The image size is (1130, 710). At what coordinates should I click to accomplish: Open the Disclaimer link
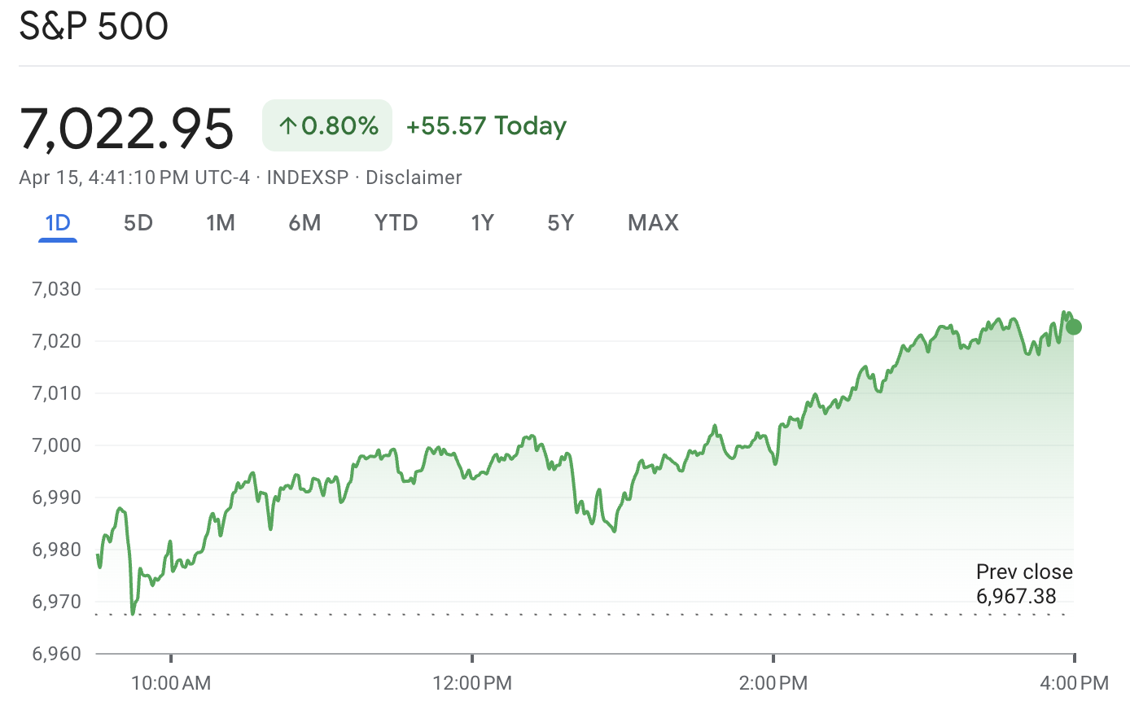(x=414, y=177)
